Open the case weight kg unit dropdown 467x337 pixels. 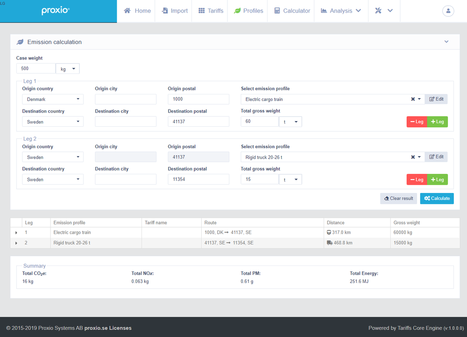click(x=68, y=69)
